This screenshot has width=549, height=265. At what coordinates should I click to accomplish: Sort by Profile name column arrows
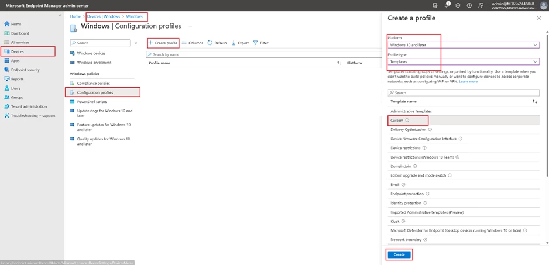pyautogui.click(x=339, y=63)
